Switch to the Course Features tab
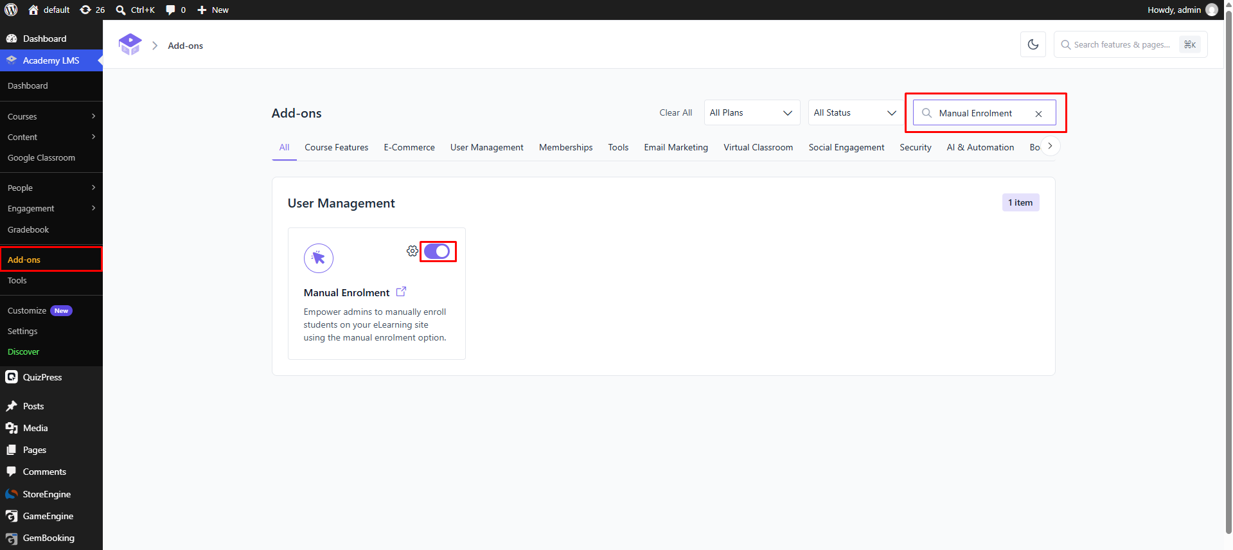 coord(337,147)
